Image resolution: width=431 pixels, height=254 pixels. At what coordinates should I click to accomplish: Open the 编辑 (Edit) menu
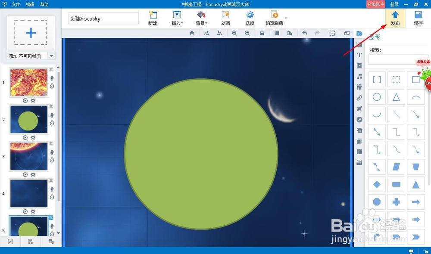(30, 4)
